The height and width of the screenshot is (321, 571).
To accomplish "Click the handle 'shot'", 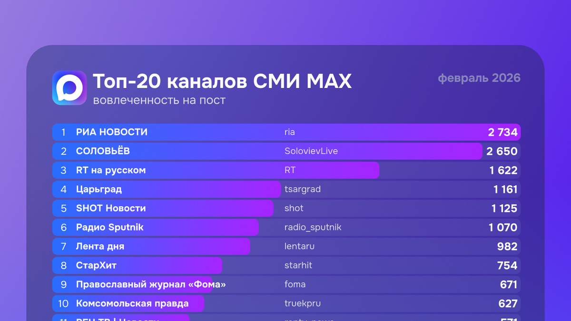I will pos(294,208).
